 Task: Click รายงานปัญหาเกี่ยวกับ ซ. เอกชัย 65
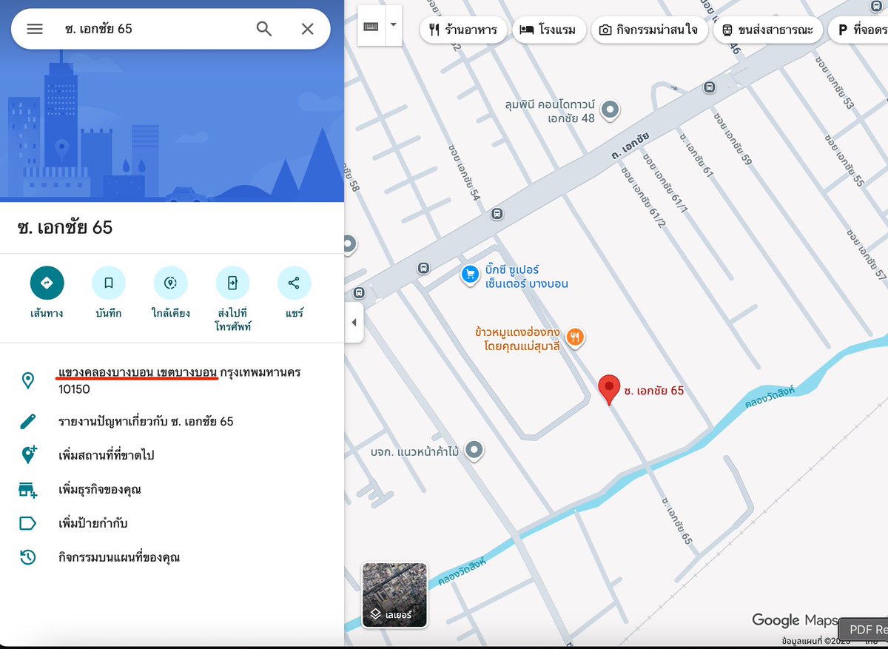146,421
